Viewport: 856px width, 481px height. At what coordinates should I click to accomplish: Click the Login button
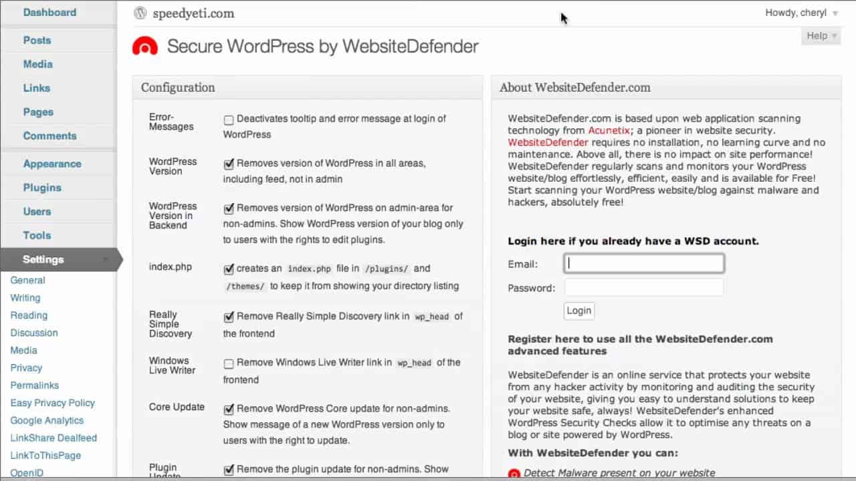click(x=579, y=311)
